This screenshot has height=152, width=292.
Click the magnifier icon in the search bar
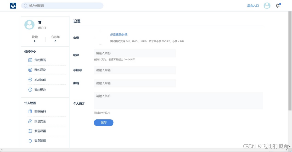26,5
